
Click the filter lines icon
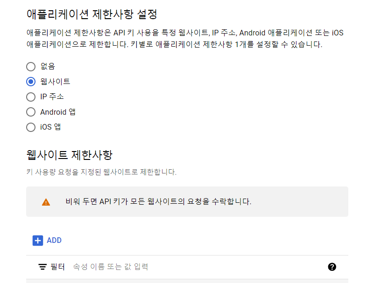(x=42, y=267)
